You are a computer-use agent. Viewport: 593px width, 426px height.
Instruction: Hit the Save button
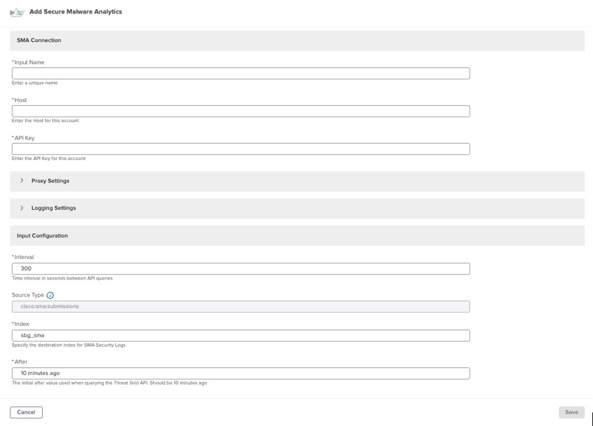pos(571,412)
